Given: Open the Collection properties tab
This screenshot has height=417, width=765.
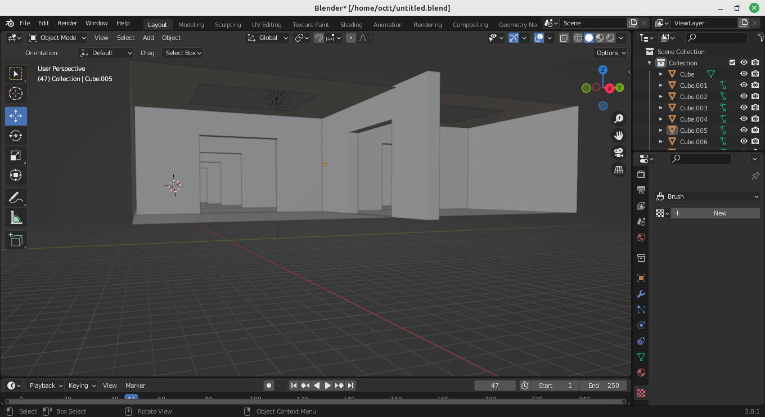Looking at the screenshot, I should coord(641,258).
